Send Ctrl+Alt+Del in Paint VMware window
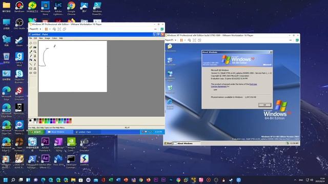 click(x=54, y=29)
